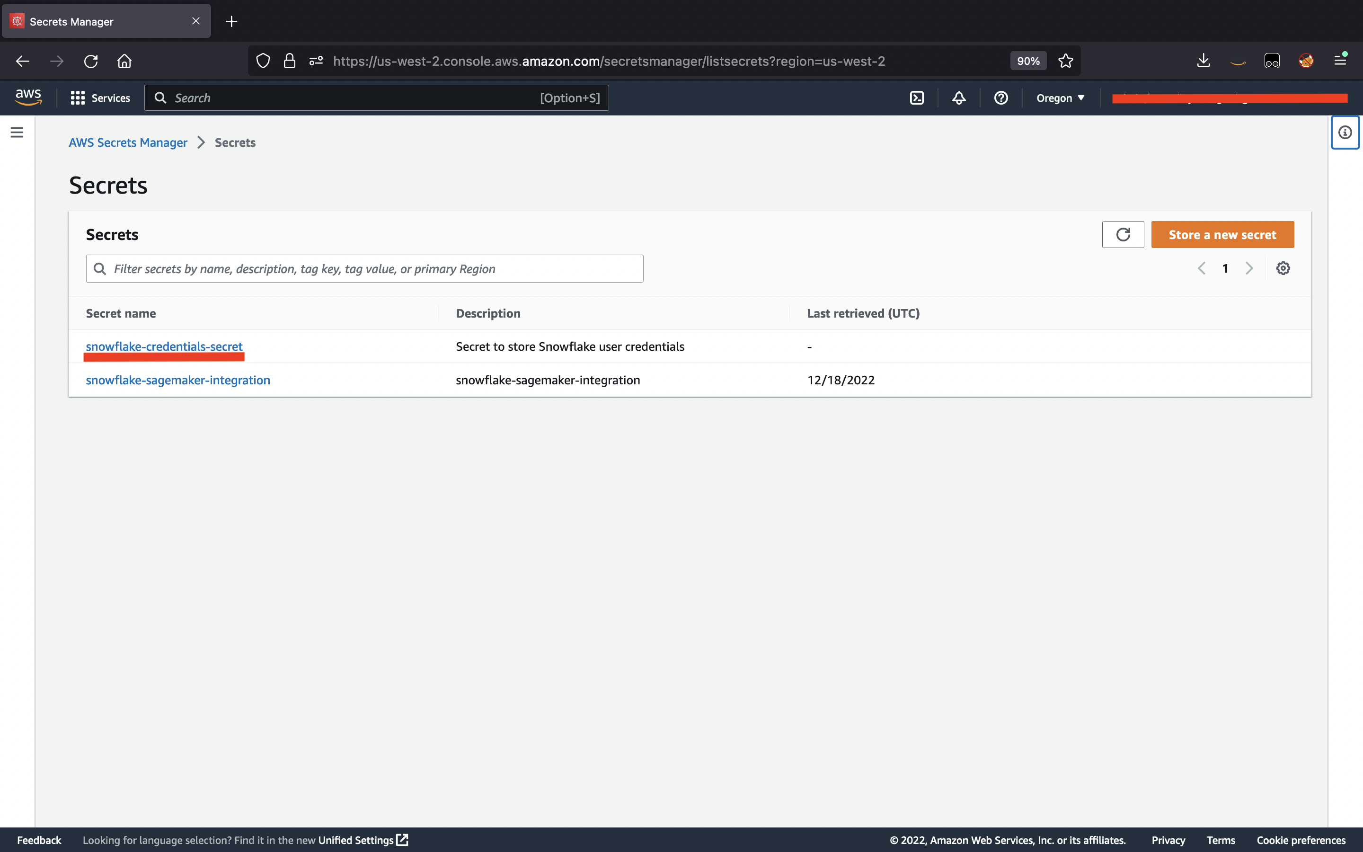This screenshot has height=852, width=1363.
Task: Click Last retrieved (UTC) column header
Action: coord(863,313)
